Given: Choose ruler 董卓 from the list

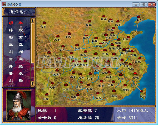Looking at the screenshot, I should coord(16,74).
